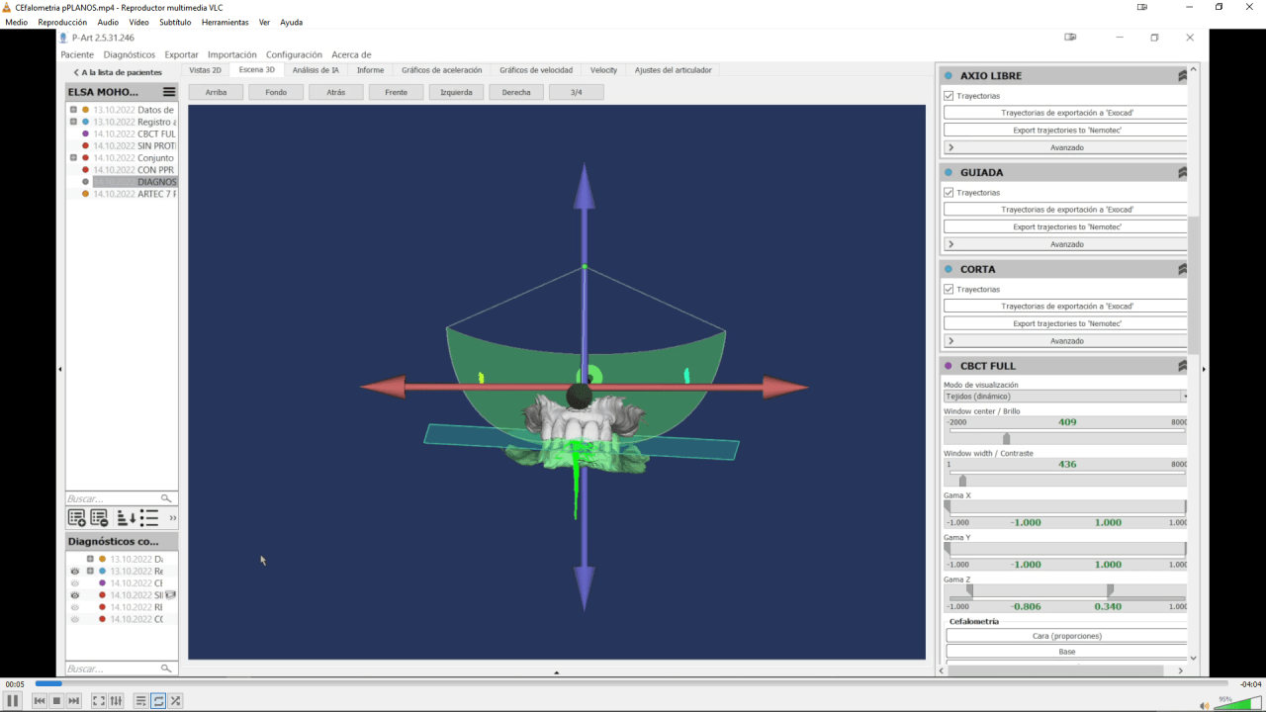Click the VLC next media button
Image resolution: width=1266 pixels, height=712 pixels.
(x=73, y=700)
